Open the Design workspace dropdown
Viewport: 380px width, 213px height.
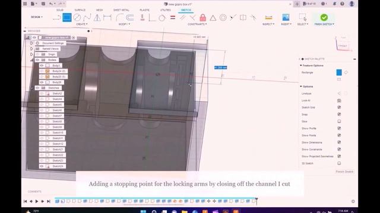click(x=37, y=17)
